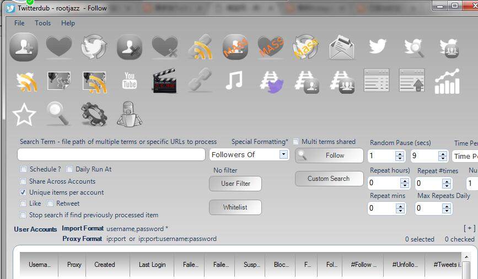
Task: Select the hashtag single user icon
Action: click(x=307, y=82)
